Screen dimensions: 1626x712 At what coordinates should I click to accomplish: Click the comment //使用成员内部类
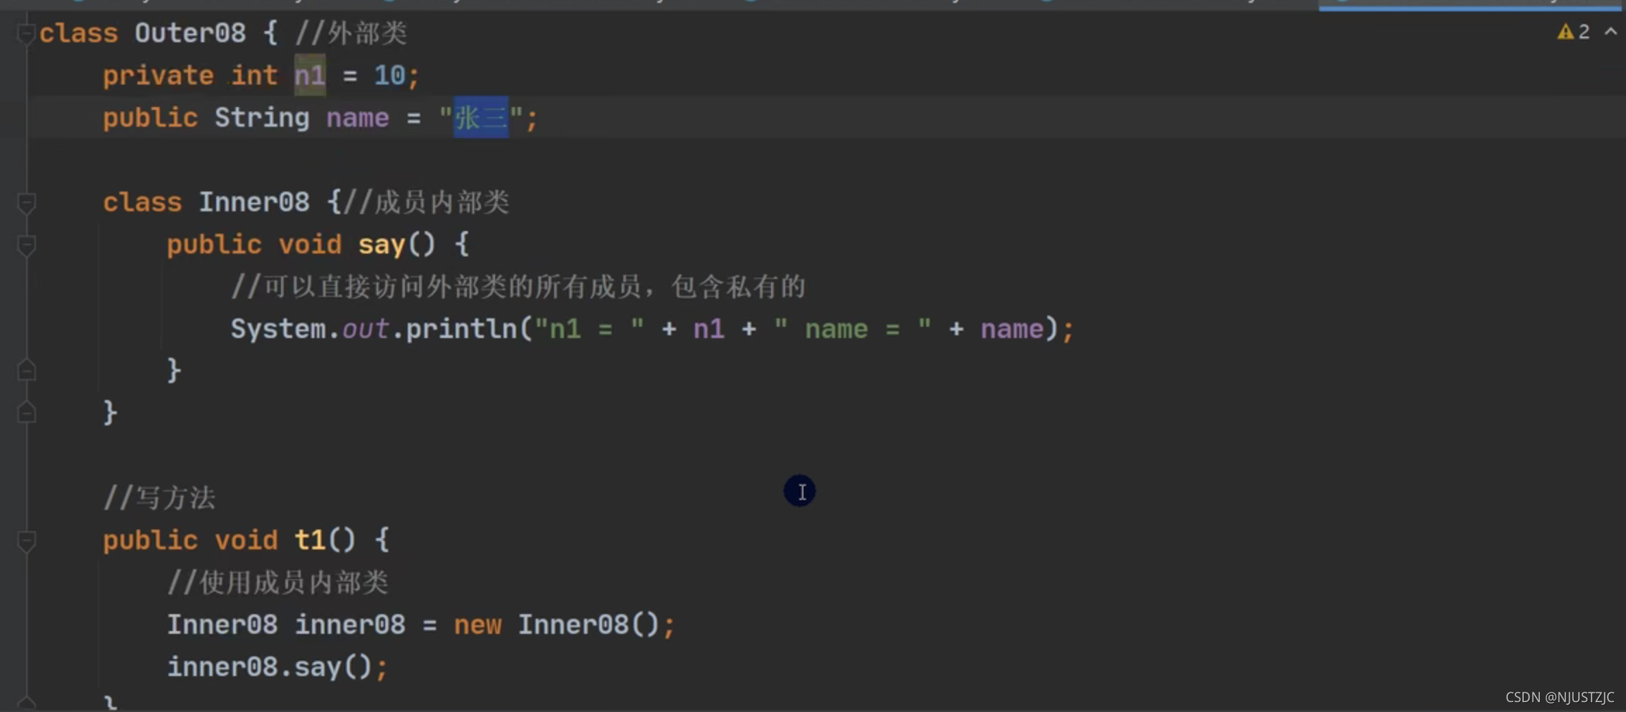tap(277, 582)
